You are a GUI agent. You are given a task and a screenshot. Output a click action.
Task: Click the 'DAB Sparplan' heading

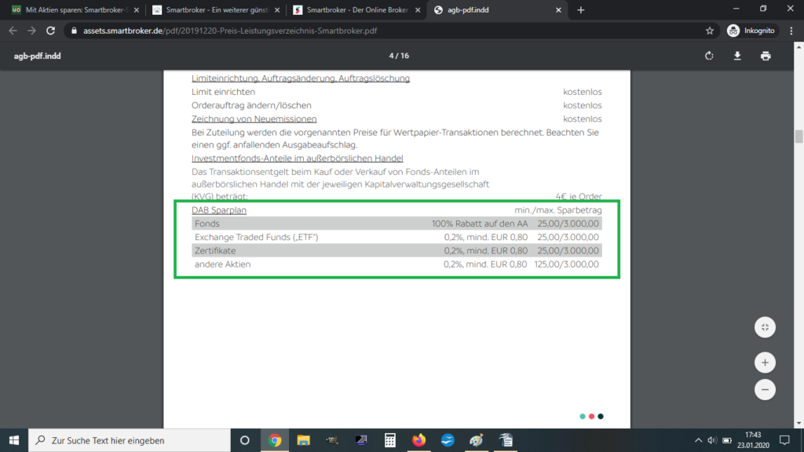(x=219, y=210)
